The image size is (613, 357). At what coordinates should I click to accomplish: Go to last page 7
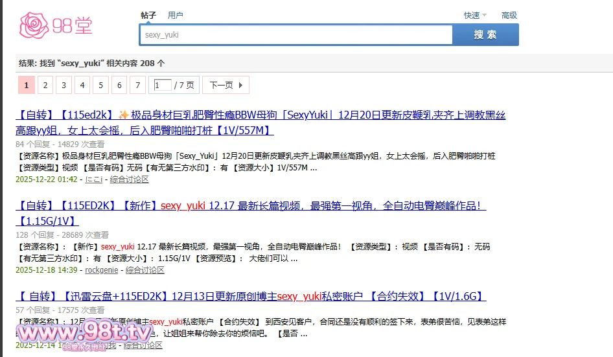(x=137, y=85)
